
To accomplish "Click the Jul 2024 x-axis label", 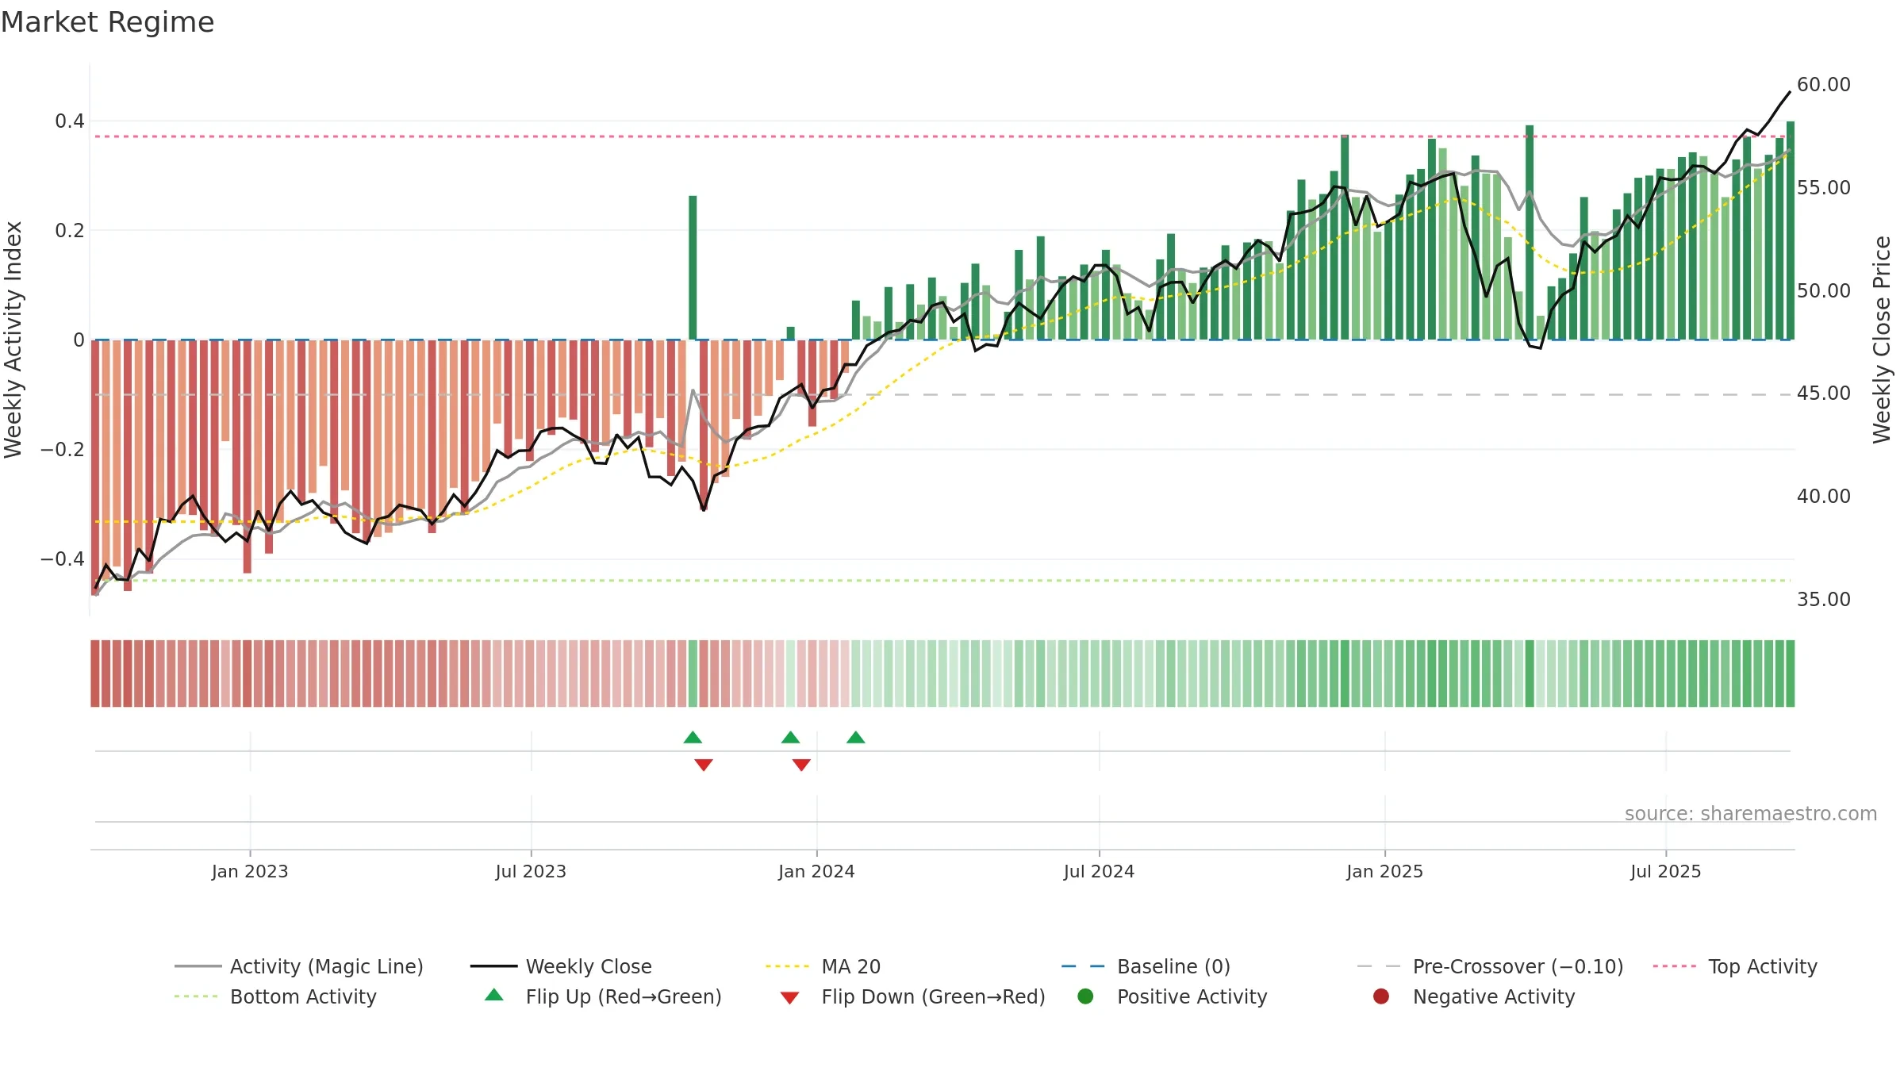I will [x=1099, y=872].
